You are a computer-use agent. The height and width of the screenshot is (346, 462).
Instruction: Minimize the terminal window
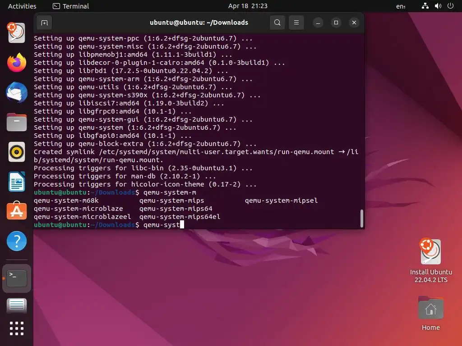(x=318, y=23)
